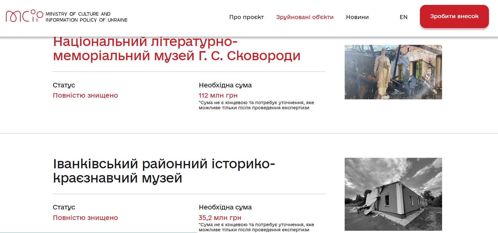Click the Ministry of Culture header text
The height and width of the screenshot is (233, 498).
(x=86, y=17)
